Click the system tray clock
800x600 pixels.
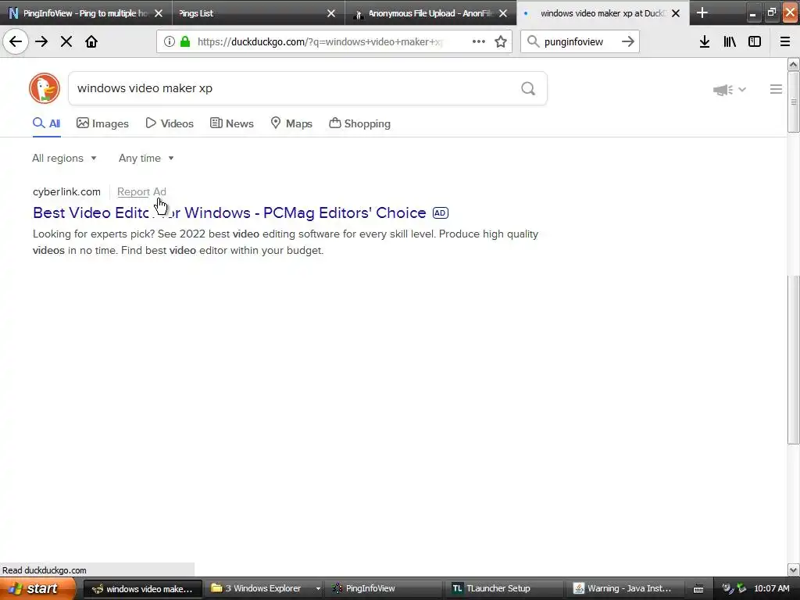click(771, 589)
